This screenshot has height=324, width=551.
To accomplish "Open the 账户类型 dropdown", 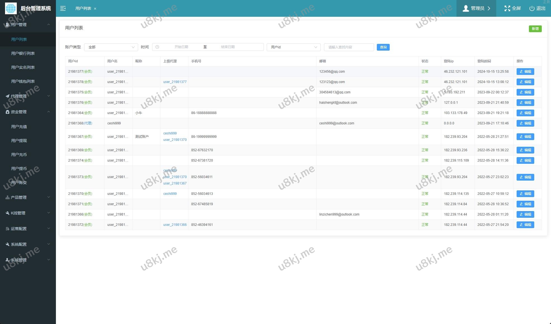I will (111, 47).
